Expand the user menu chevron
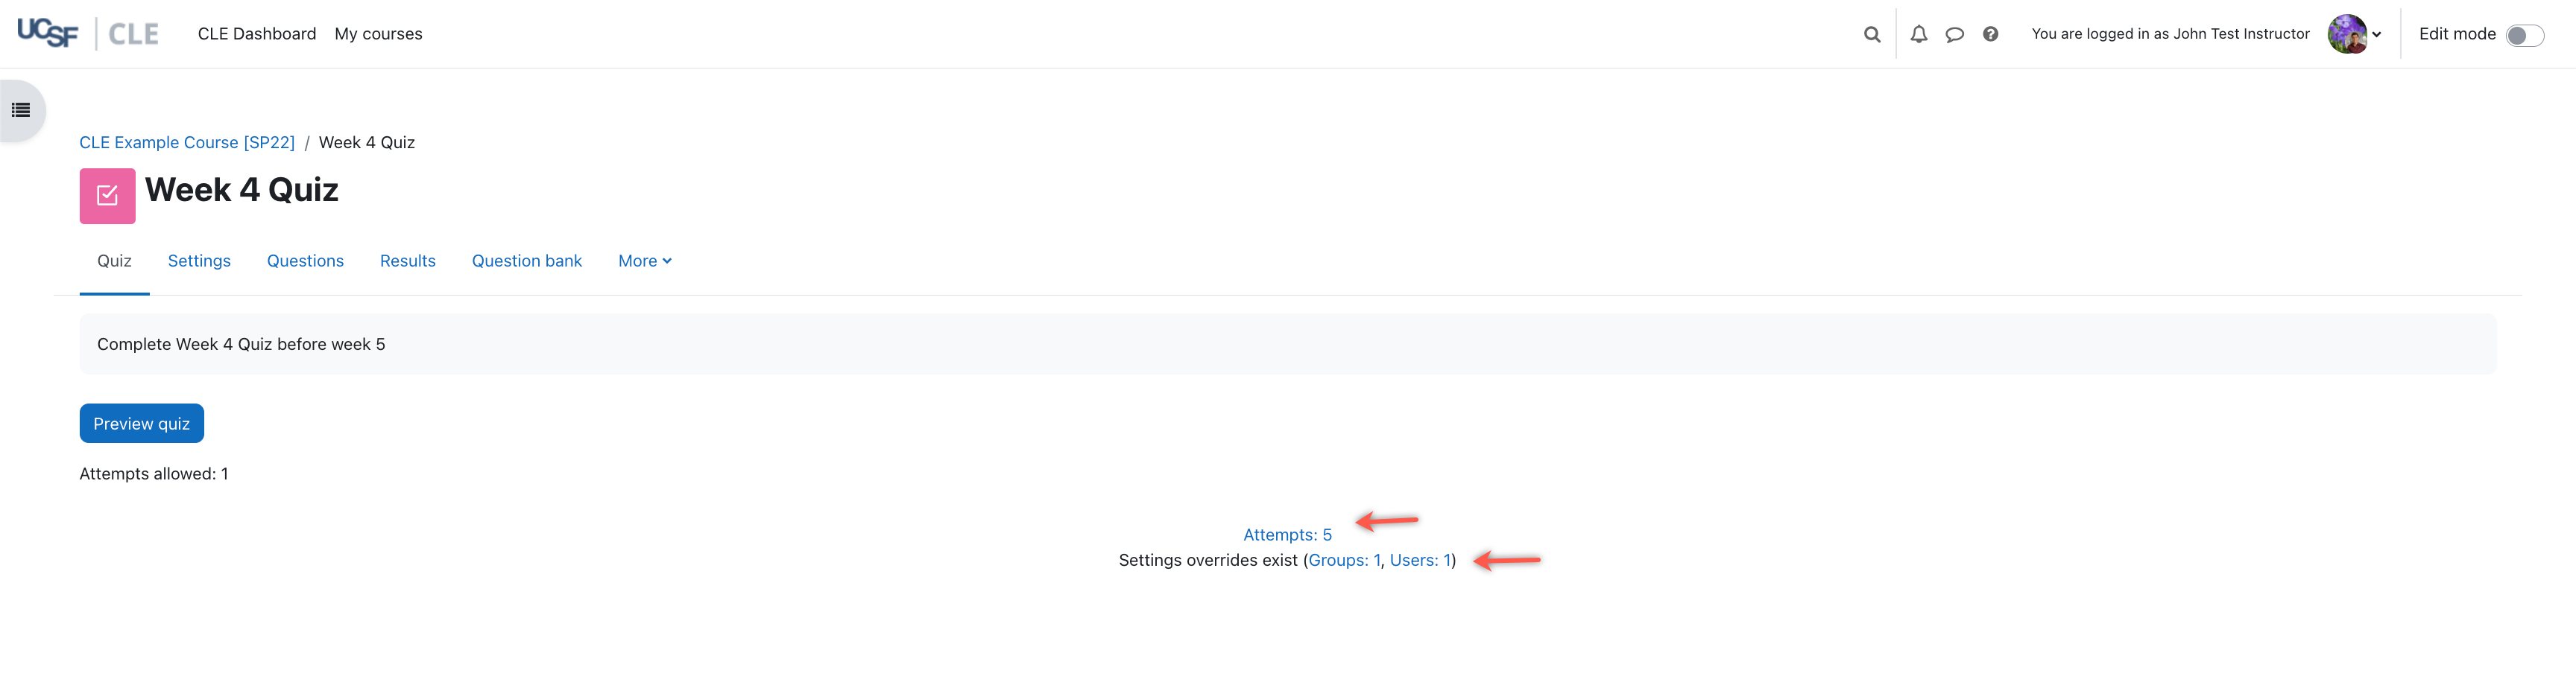Viewport: 2576px width, 679px height. click(2377, 35)
